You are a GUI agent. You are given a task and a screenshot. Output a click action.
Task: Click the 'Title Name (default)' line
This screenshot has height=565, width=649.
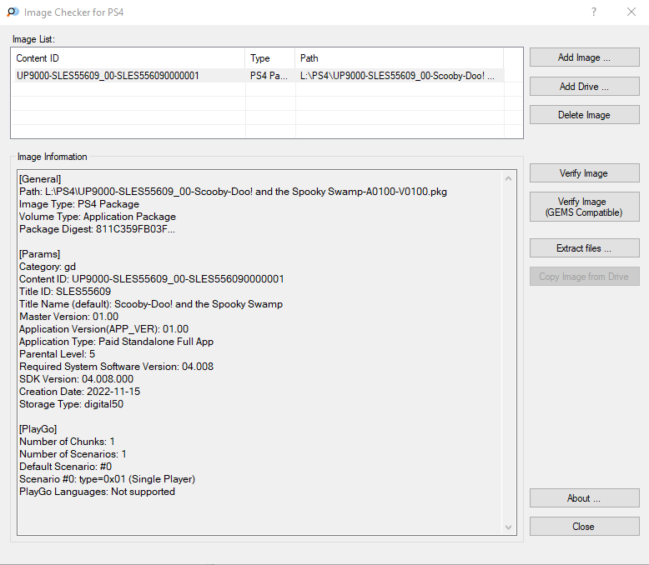click(x=151, y=304)
